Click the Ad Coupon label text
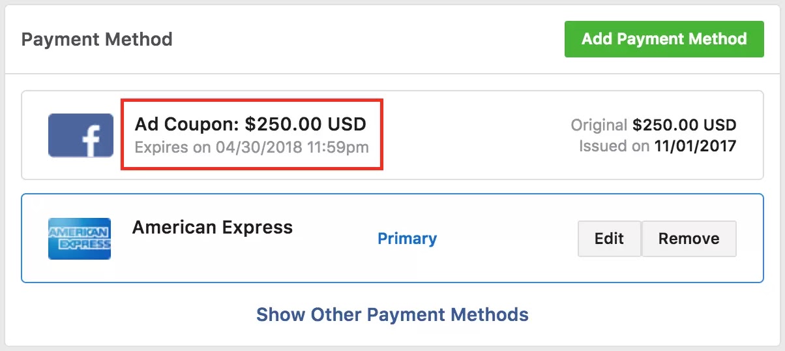The height and width of the screenshot is (351, 785). tap(187, 124)
